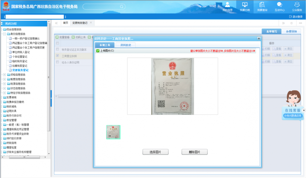Open 我要查询 search document icon
306x178 pixels.
[262, 5]
